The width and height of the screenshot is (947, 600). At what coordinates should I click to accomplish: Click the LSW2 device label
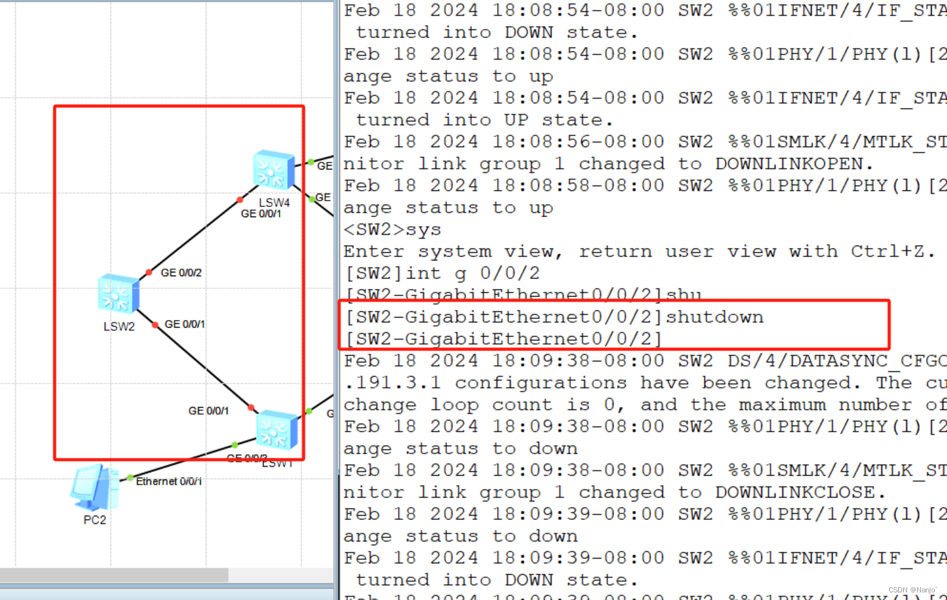[119, 326]
